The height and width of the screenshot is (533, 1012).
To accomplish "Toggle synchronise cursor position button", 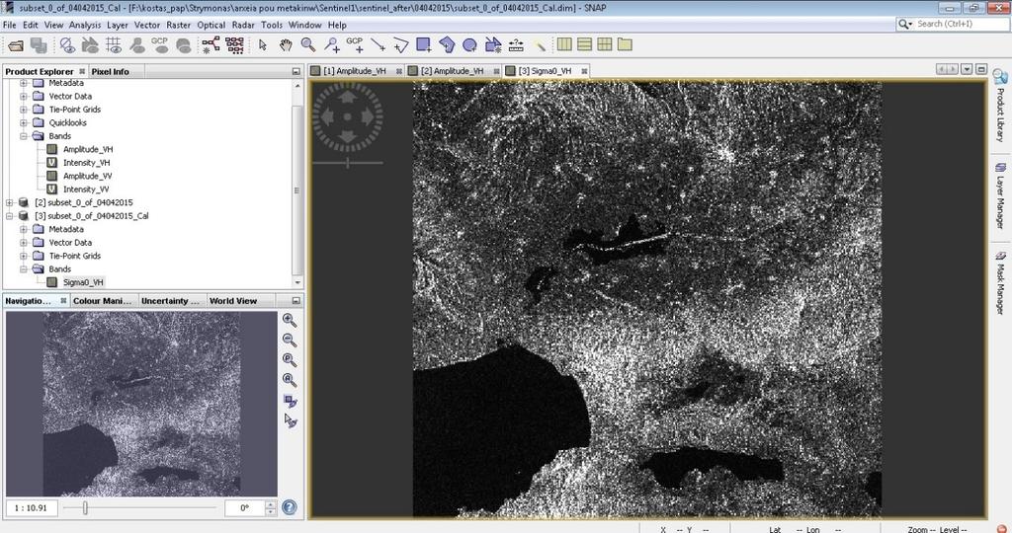I will (291, 420).
